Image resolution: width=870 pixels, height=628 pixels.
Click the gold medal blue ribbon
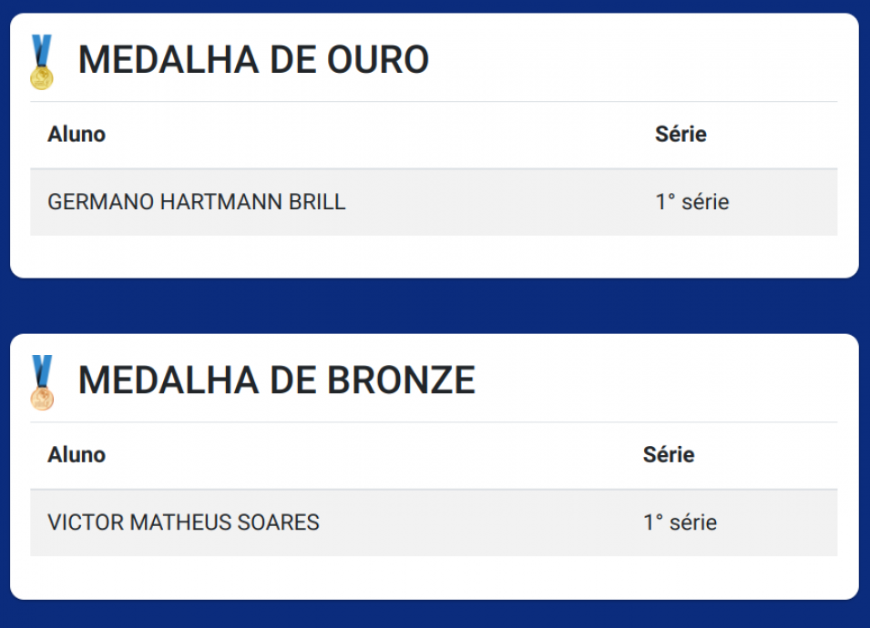coord(42,50)
